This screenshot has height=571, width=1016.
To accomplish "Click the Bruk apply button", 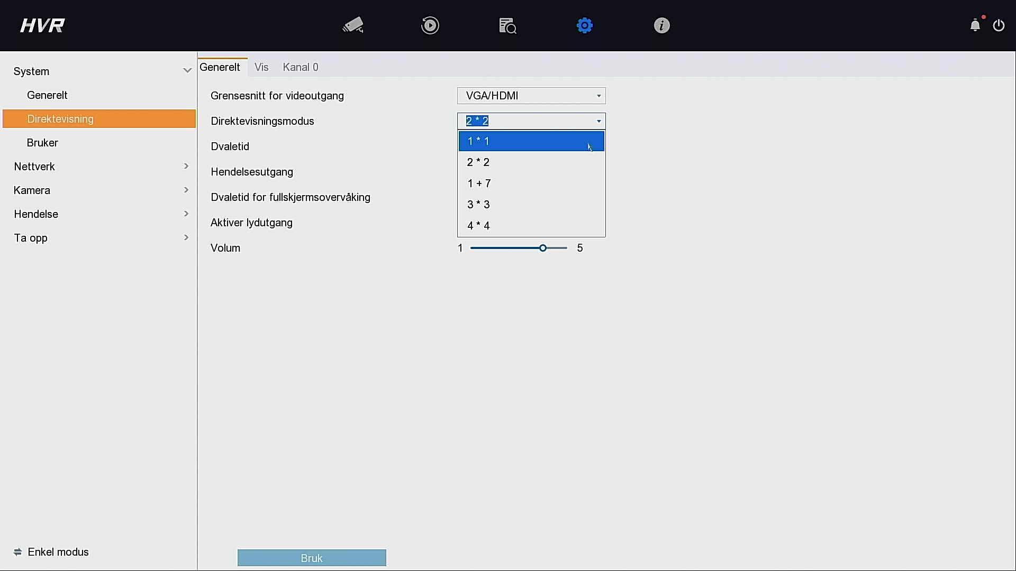I will (x=312, y=558).
